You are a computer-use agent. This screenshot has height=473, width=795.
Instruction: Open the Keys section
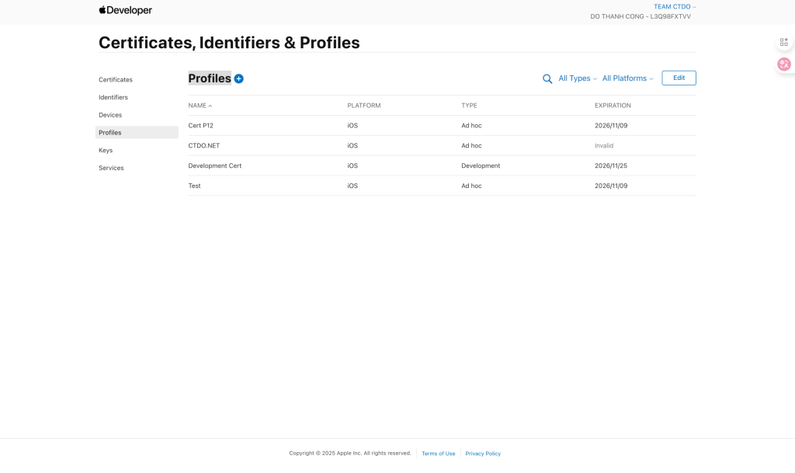(106, 150)
